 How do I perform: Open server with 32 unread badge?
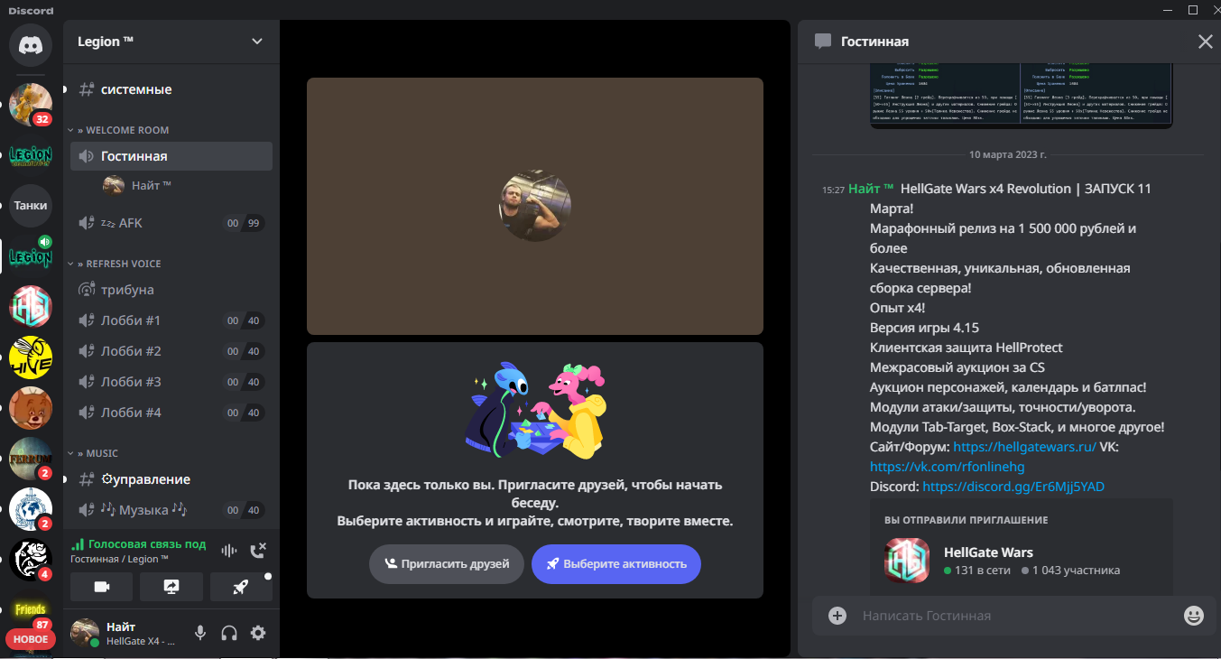tap(31, 104)
